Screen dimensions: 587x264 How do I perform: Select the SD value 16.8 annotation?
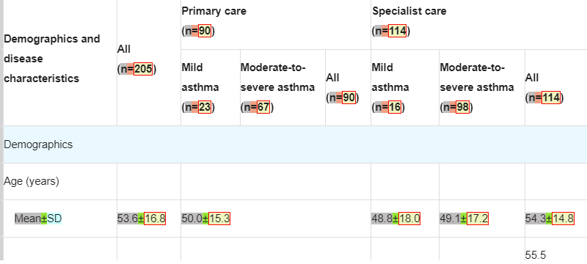[x=155, y=219]
